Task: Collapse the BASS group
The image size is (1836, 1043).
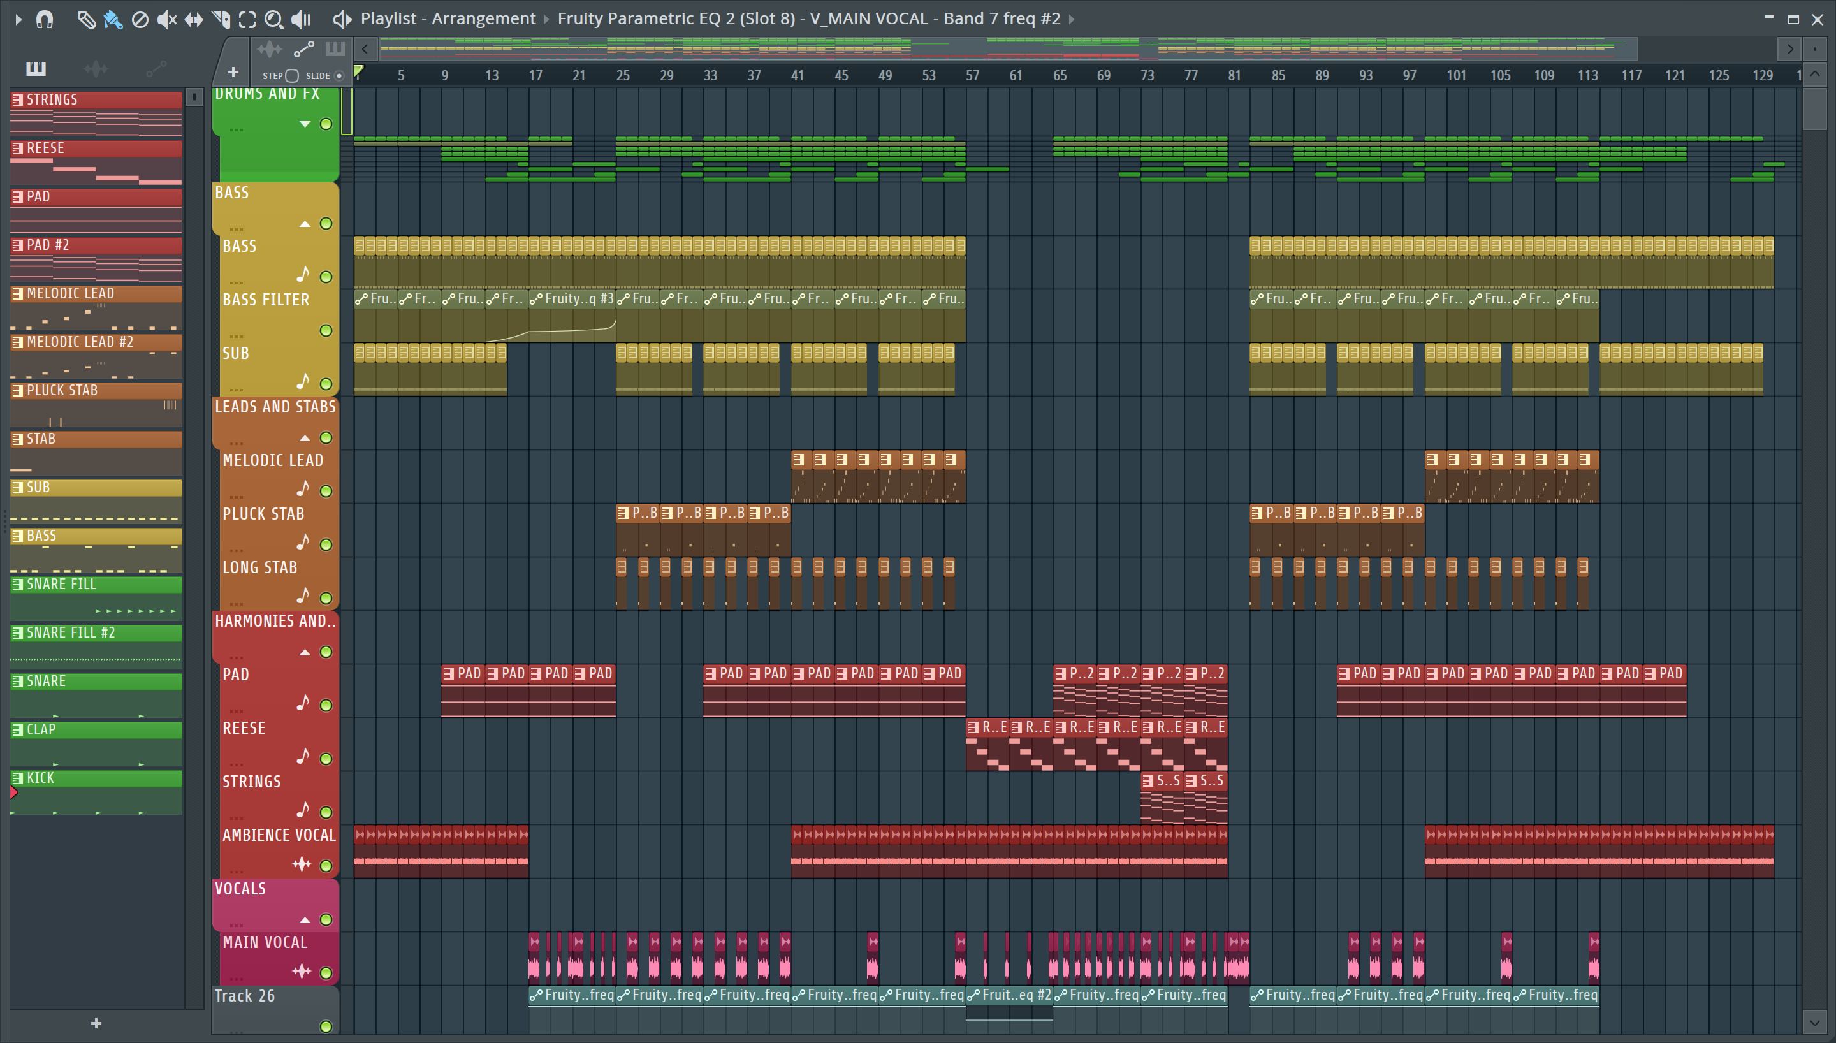Action: [x=305, y=224]
